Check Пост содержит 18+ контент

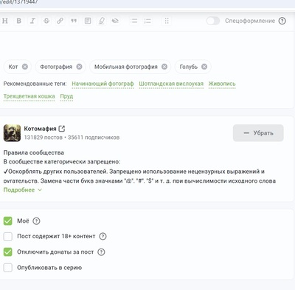coord(8,237)
